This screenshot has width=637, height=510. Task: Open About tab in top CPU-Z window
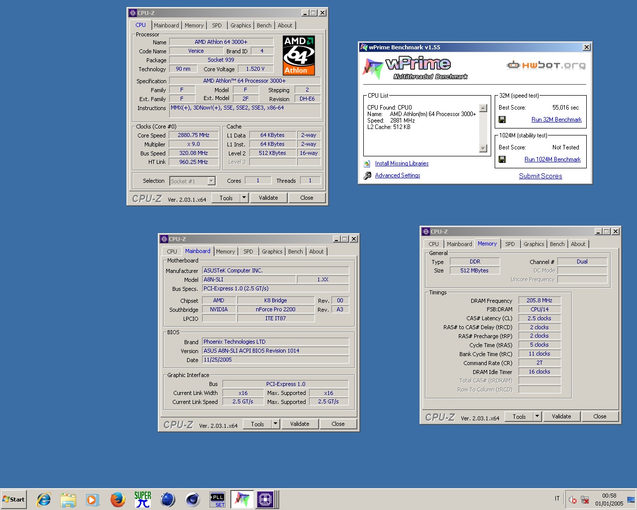point(285,25)
